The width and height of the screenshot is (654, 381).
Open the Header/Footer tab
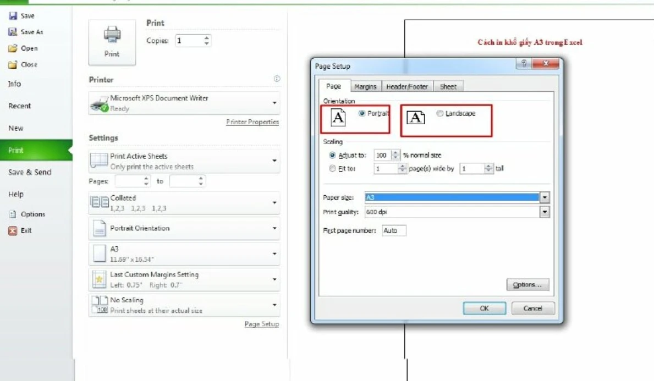tap(407, 86)
